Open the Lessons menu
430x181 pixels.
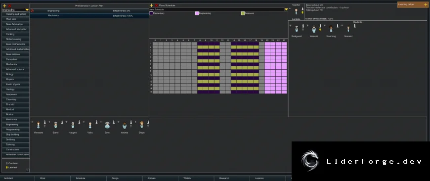tap(268, 178)
